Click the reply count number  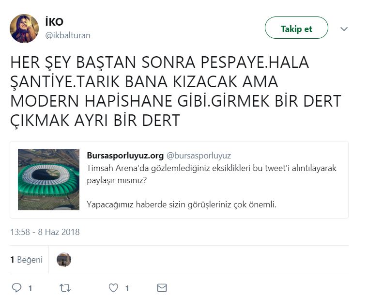[30, 288]
